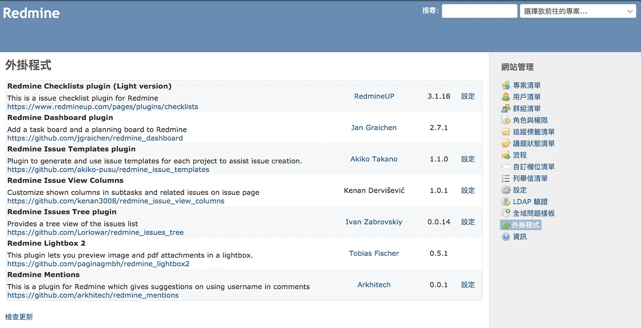The height and width of the screenshot is (328, 641).
Task: Click the Ivan Zabrovskiy author link
Action: (x=374, y=222)
